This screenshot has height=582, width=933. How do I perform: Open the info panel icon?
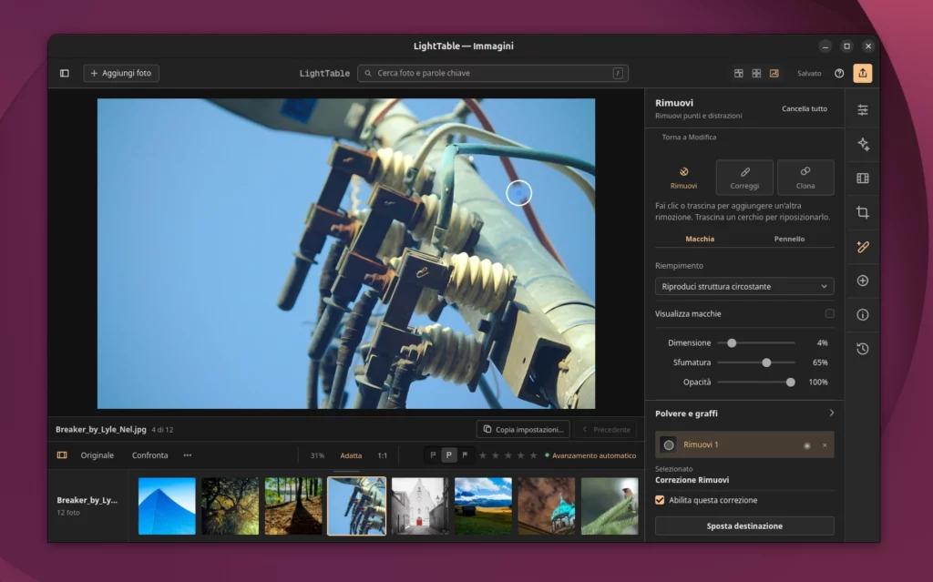863,315
